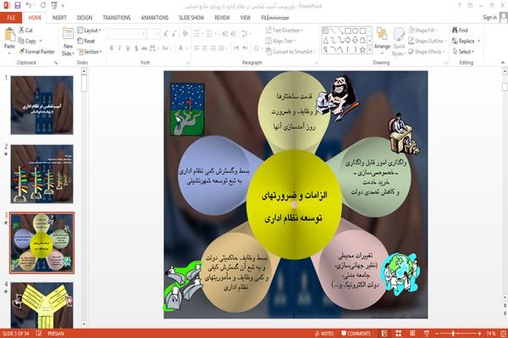The width and height of the screenshot is (508, 338).
Task: Switch to the TRANSITIONS tab
Action: point(117,18)
